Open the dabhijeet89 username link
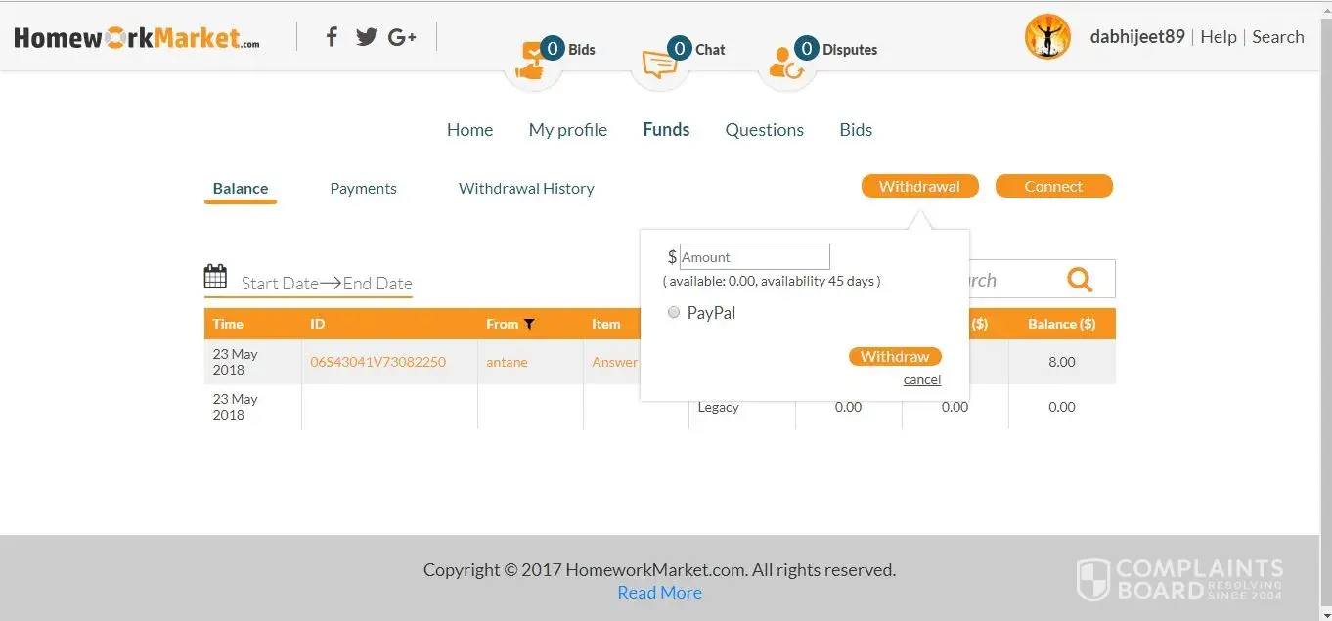Viewport: 1332px width, 621px height. (x=1137, y=37)
